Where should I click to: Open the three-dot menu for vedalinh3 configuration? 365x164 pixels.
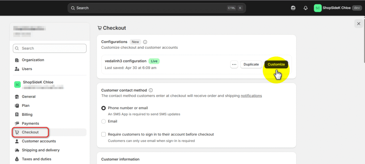click(x=234, y=65)
